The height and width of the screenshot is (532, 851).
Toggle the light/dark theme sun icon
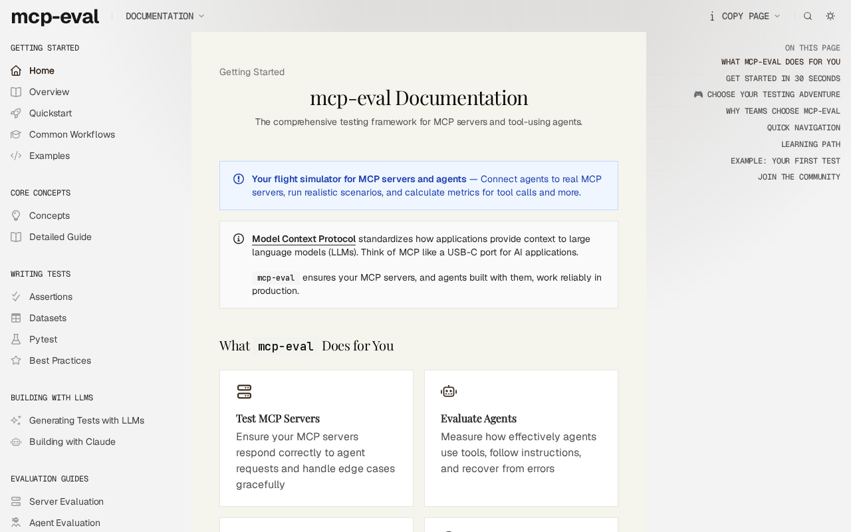point(830,16)
